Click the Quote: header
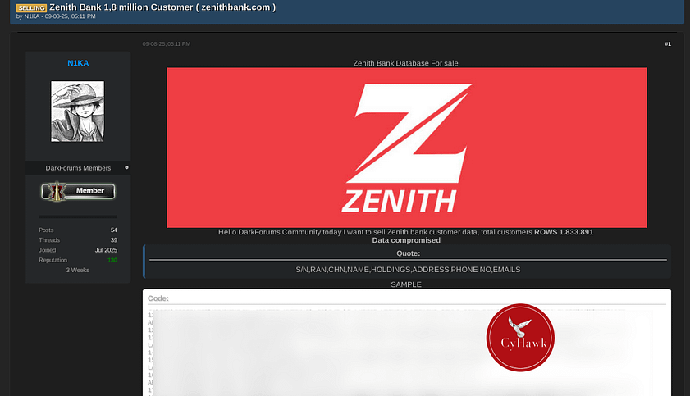 [408, 253]
